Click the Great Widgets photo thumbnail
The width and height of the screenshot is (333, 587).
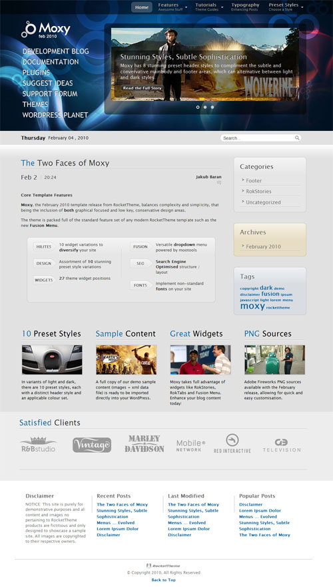[x=200, y=360]
